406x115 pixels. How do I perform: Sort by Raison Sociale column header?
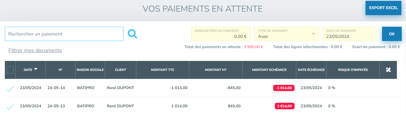click(90, 70)
